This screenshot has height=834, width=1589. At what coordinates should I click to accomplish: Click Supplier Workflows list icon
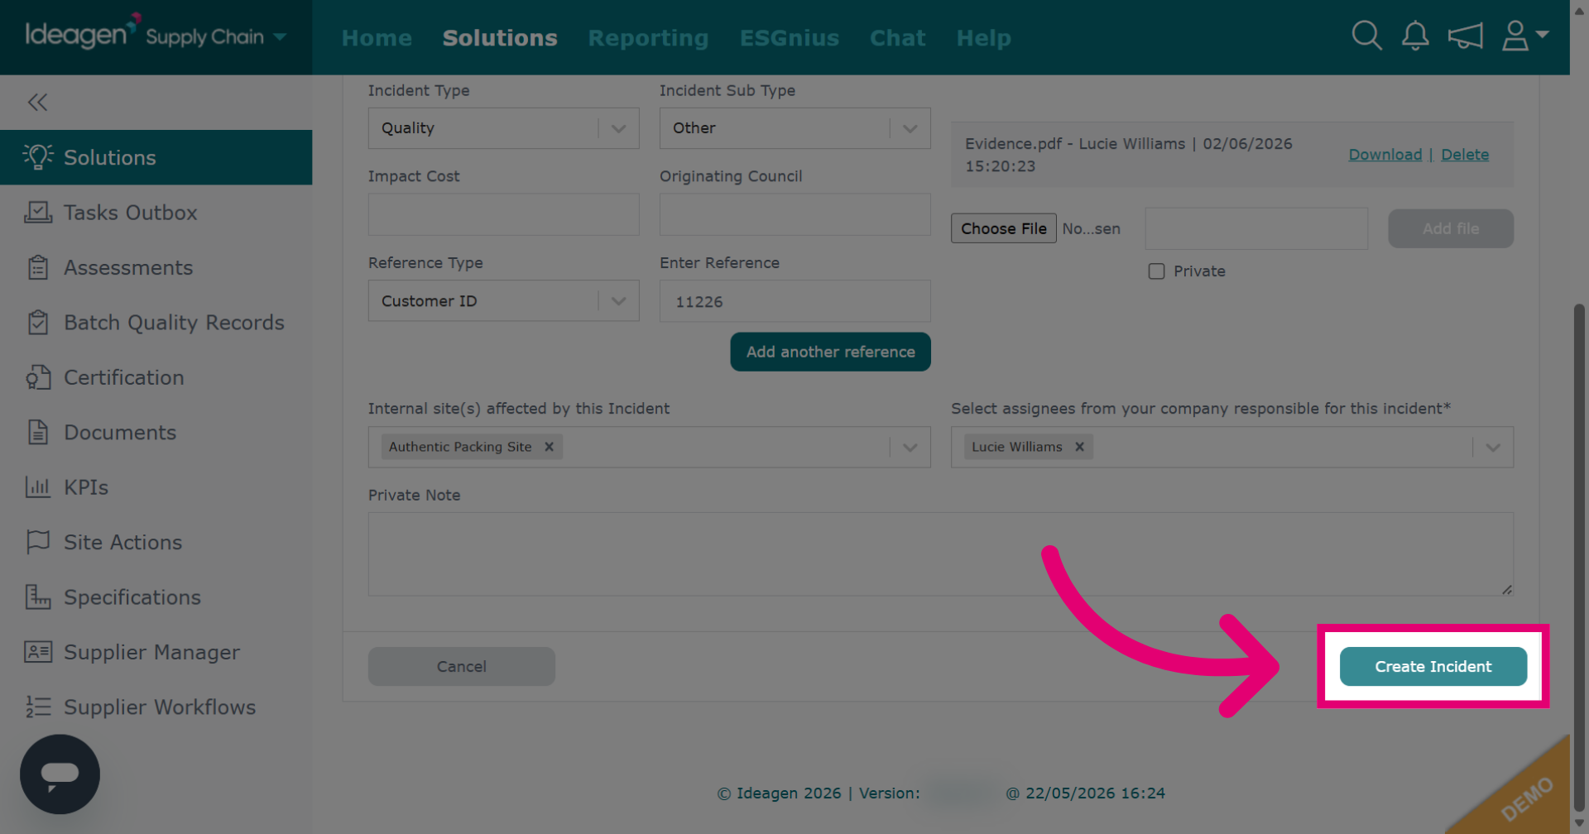coord(37,707)
